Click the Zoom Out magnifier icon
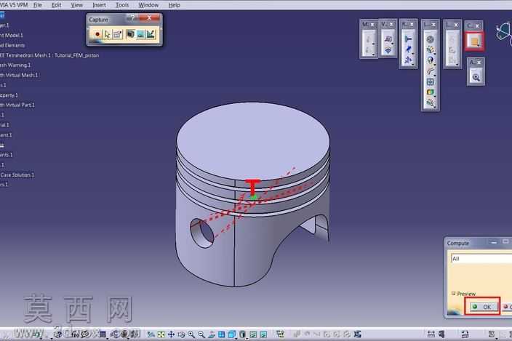This screenshot has width=512, height=341. (201, 334)
